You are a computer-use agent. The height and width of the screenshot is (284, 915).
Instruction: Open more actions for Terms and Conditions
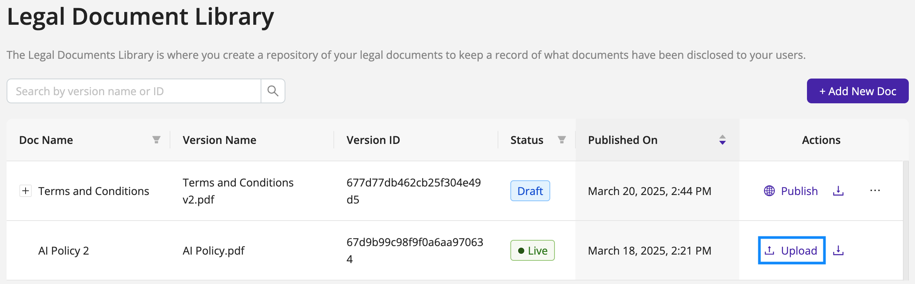875,190
